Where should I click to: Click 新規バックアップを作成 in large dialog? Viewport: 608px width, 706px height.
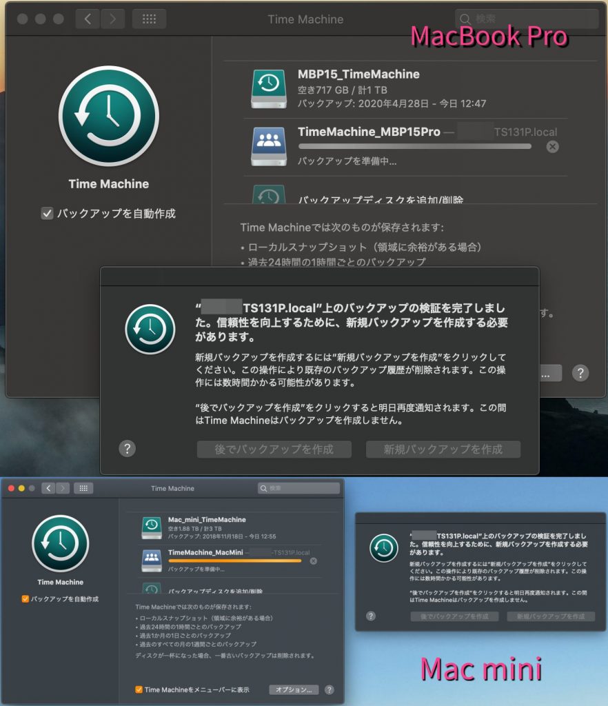point(443,450)
